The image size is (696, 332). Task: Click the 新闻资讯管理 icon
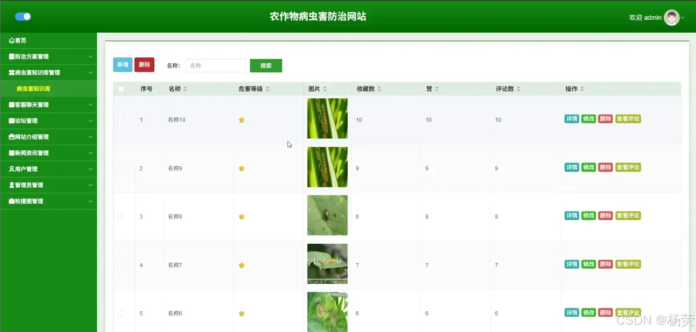[x=12, y=153]
